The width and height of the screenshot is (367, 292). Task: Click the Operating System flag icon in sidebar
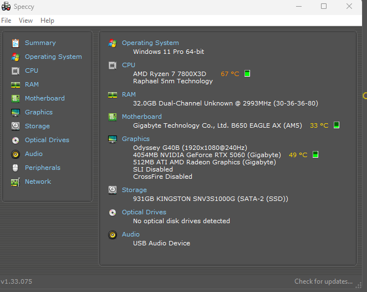16,57
